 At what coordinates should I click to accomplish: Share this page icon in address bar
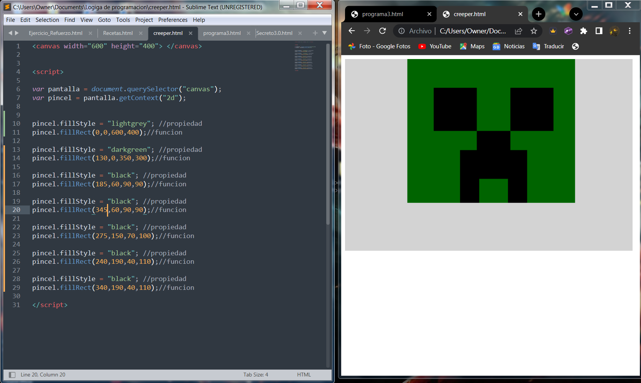518,31
